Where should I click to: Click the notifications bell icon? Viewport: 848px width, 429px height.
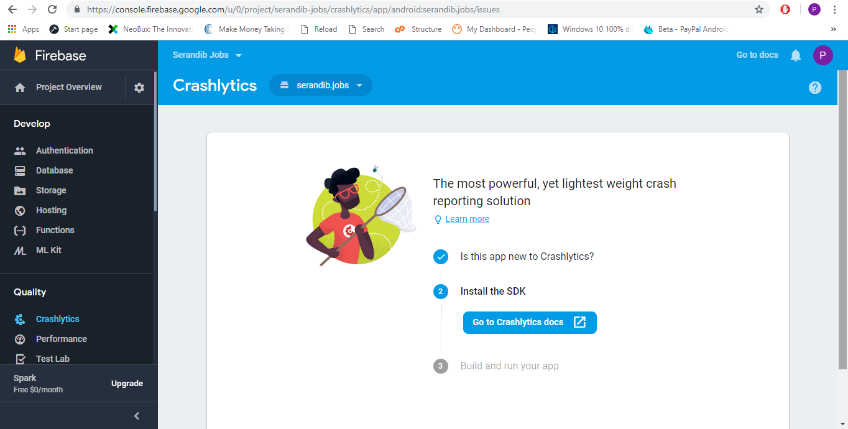point(796,55)
